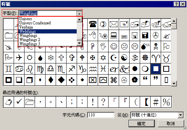
Task: Pick the snowflake symbol
Action: point(50,58)
